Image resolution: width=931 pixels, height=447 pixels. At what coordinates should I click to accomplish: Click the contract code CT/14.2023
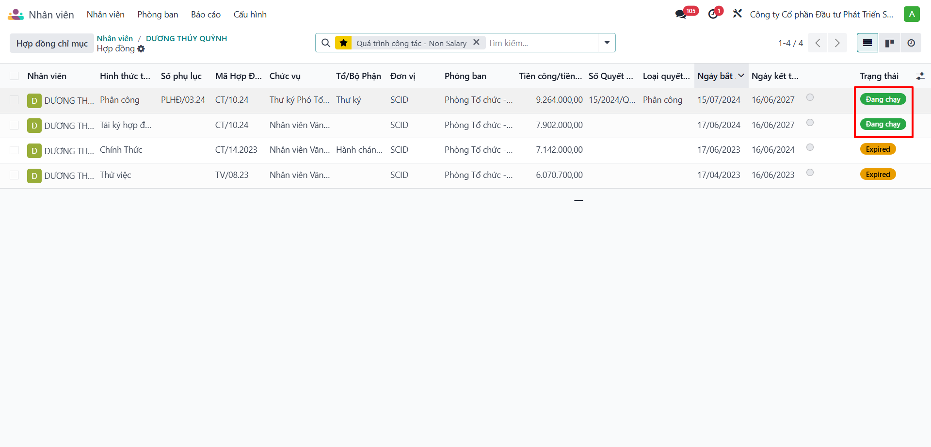(236, 150)
